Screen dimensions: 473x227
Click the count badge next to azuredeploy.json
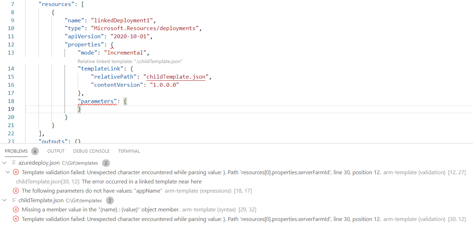[106, 163]
